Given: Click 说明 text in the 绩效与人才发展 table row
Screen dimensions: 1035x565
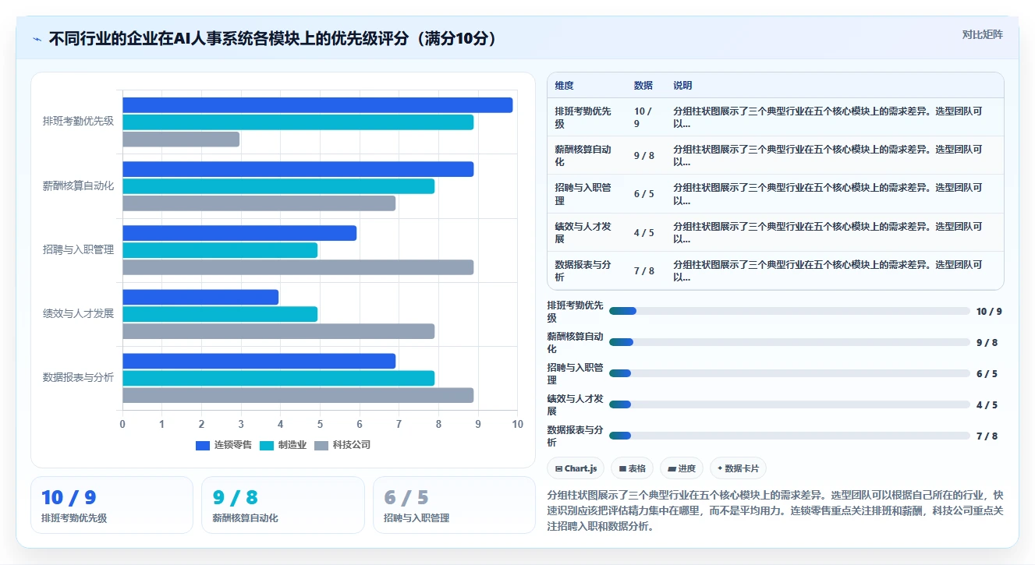Looking at the screenshot, I should click(828, 232).
